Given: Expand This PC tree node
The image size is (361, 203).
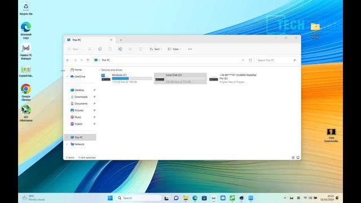Looking at the screenshot, I should (x=67, y=138).
